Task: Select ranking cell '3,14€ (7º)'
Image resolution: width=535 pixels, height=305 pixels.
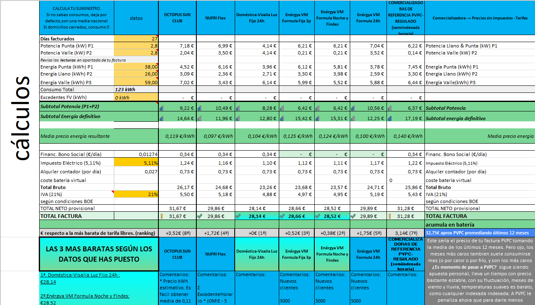Action: tap(405, 233)
